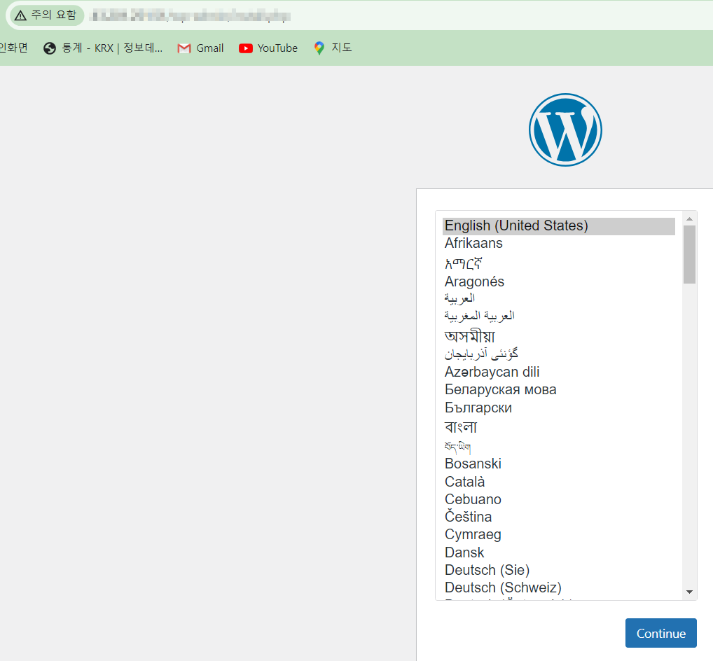Select گؤنئی آذربایجان language option

pyautogui.click(x=558, y=354)
